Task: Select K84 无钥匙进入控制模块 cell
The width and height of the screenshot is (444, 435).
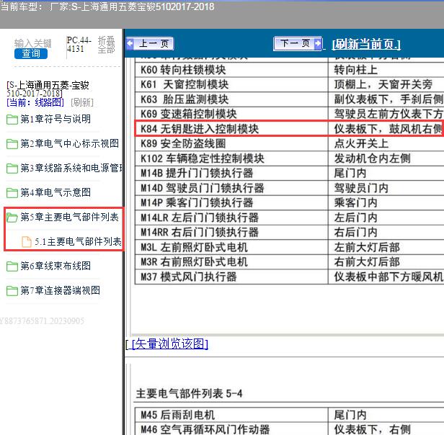Action: click(231, 129)
